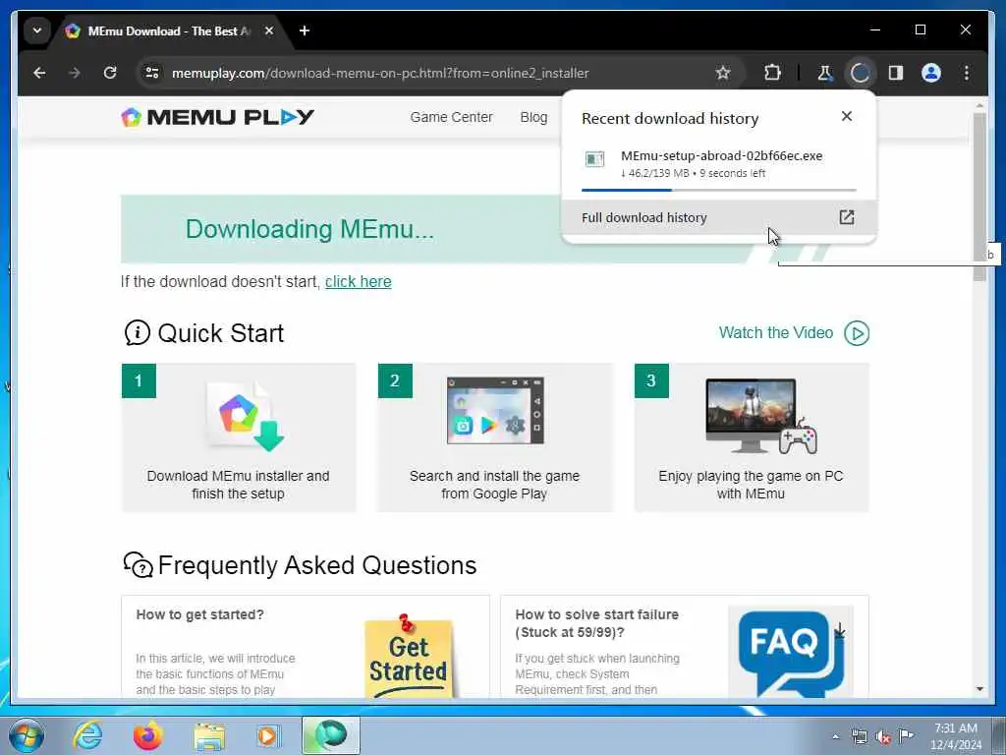Go back with the browser back arrow

(39, 73)
